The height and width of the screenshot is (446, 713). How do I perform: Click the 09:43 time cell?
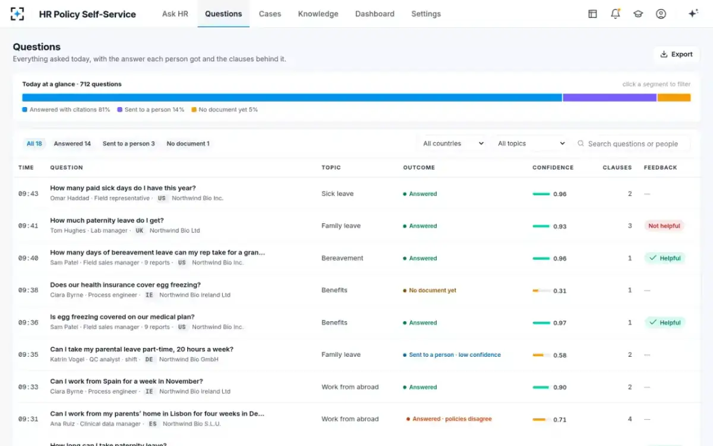click(28, 194)
